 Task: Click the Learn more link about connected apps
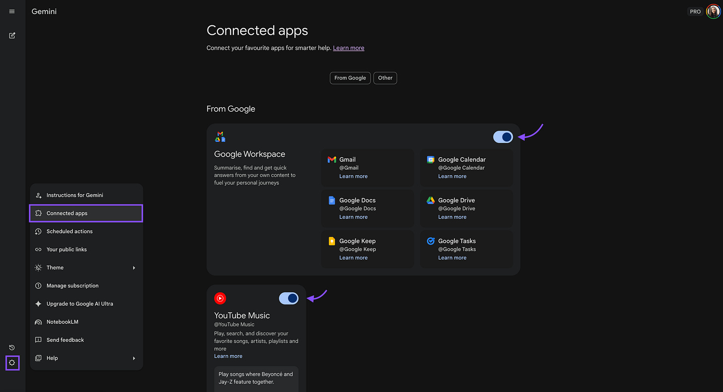tap(348, 48)
